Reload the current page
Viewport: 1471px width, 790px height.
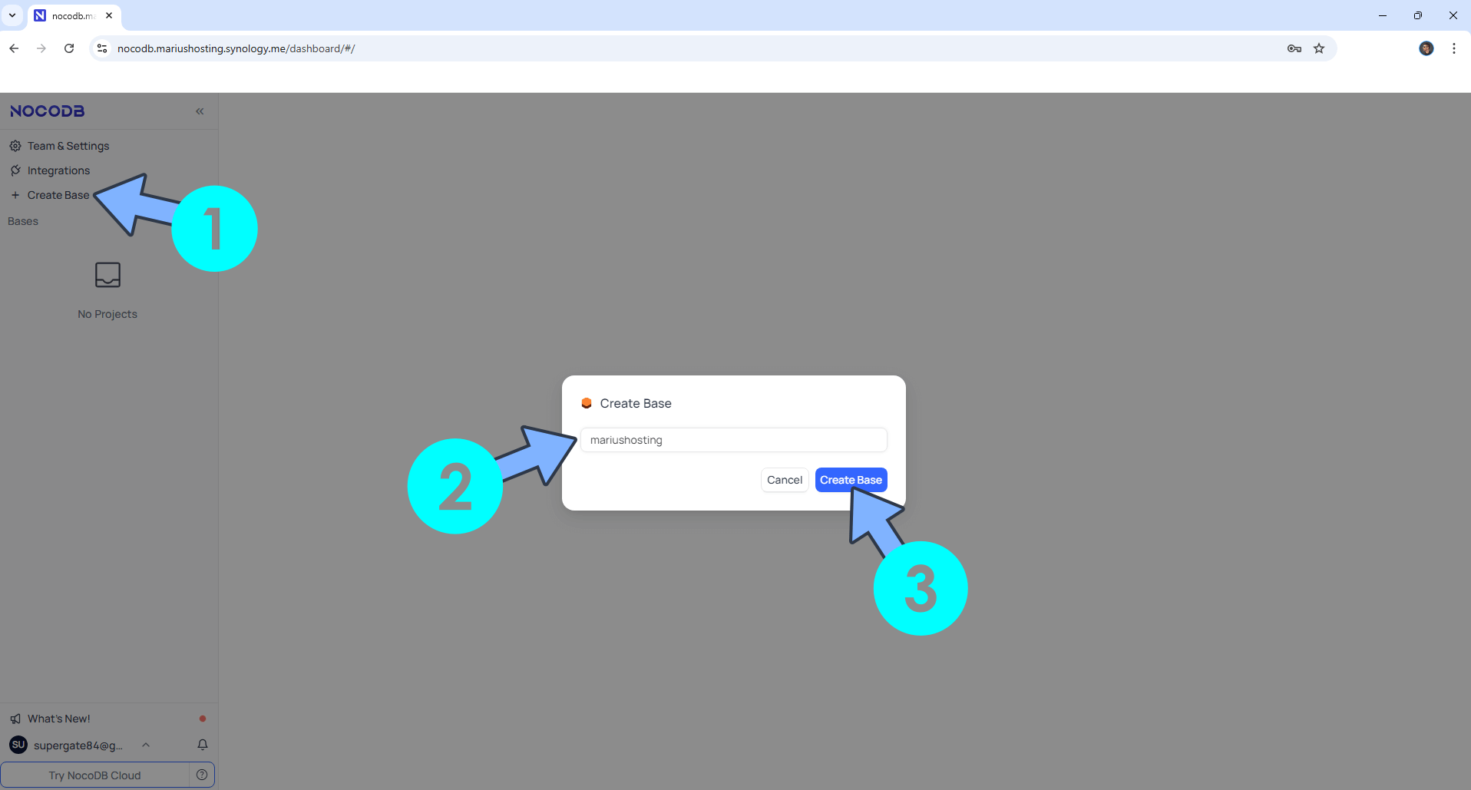69,48
